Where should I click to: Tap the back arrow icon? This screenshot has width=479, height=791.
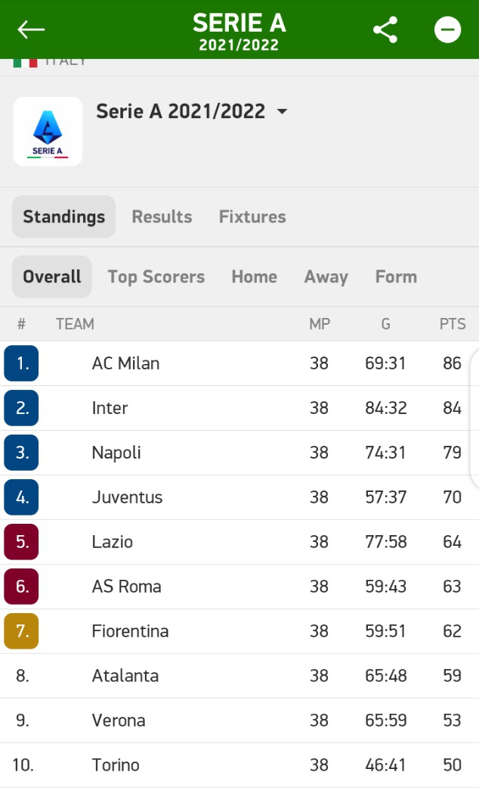point(31,30)
